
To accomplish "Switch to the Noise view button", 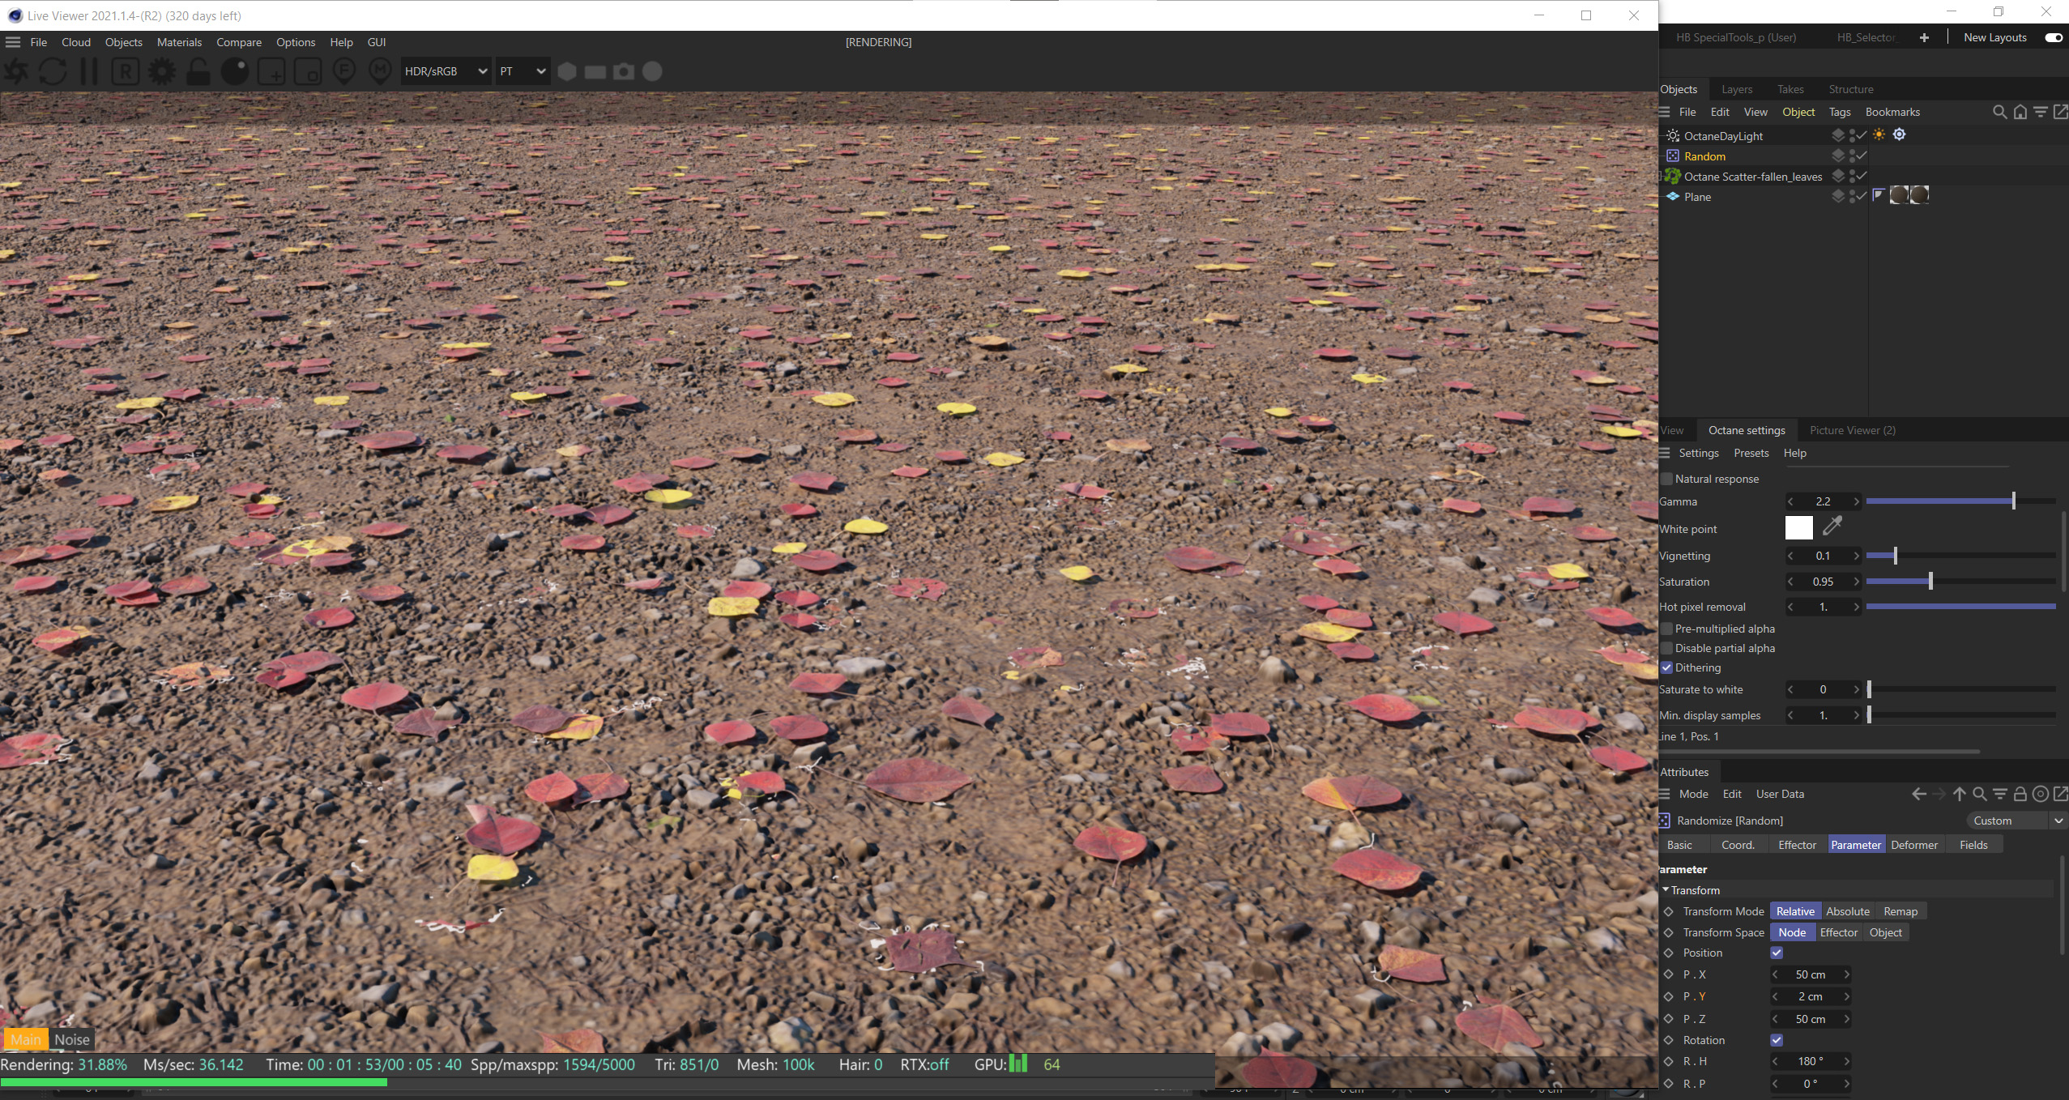I will 72,1039.
